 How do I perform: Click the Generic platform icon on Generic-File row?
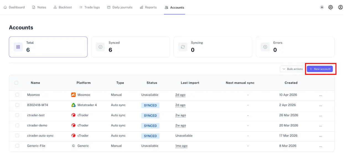click(73, 146)
